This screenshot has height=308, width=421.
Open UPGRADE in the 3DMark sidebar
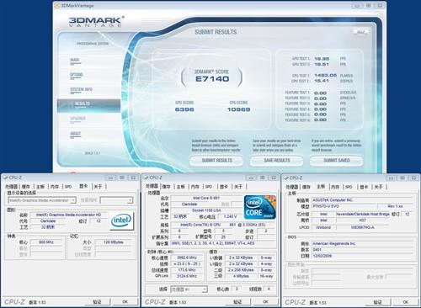point(77,119)
